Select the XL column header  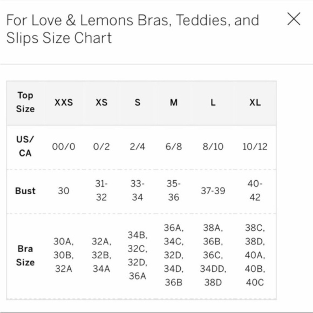tap(255, 103)
